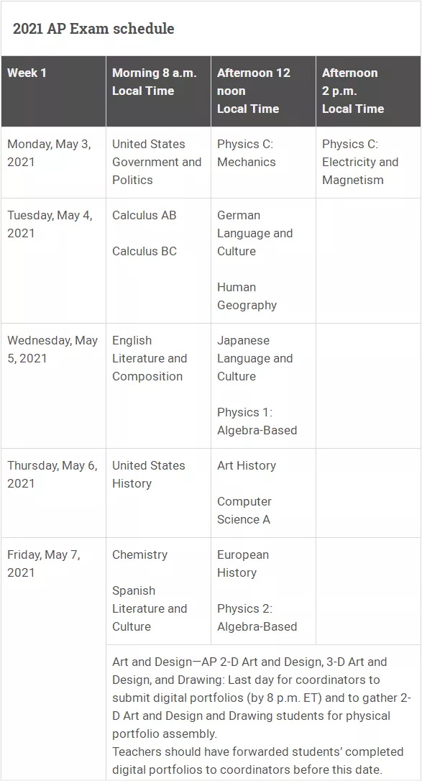Click the Human Geography entry
Screen dimensions: 422x781
click(247, 296)
